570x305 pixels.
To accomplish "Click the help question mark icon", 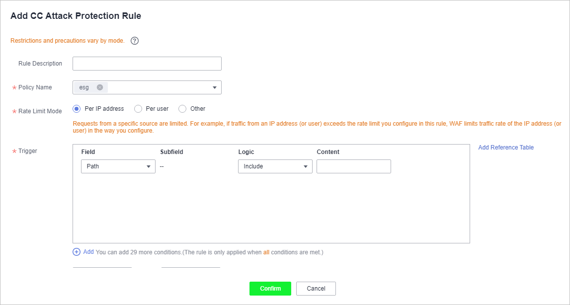I will point(135,41).
